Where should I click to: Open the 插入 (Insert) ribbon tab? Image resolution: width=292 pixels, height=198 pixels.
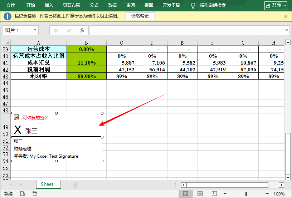coord(49,5)
